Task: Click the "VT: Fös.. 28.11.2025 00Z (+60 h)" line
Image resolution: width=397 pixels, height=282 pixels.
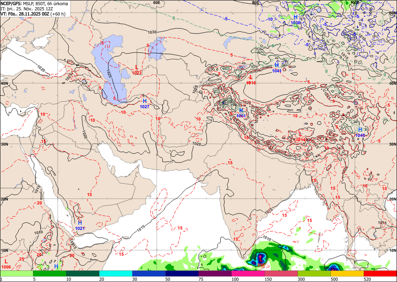Action: click(33, 14)
